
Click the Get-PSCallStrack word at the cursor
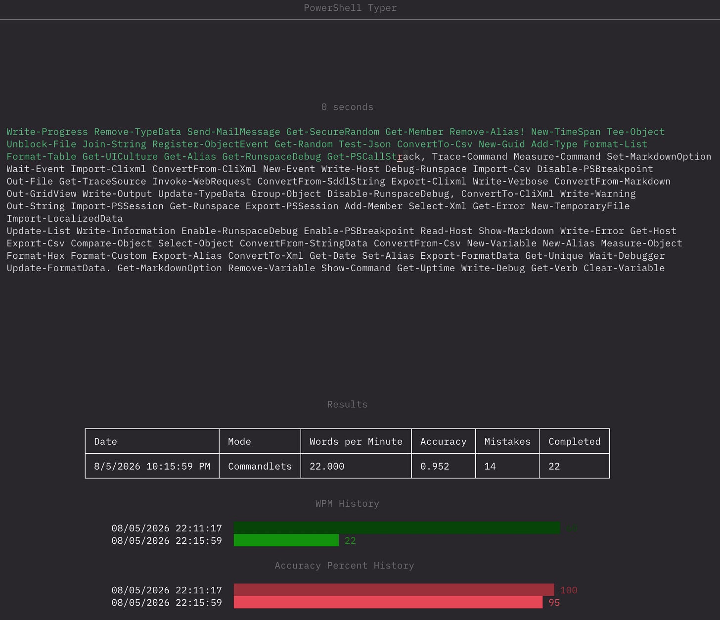click(373, 157)
